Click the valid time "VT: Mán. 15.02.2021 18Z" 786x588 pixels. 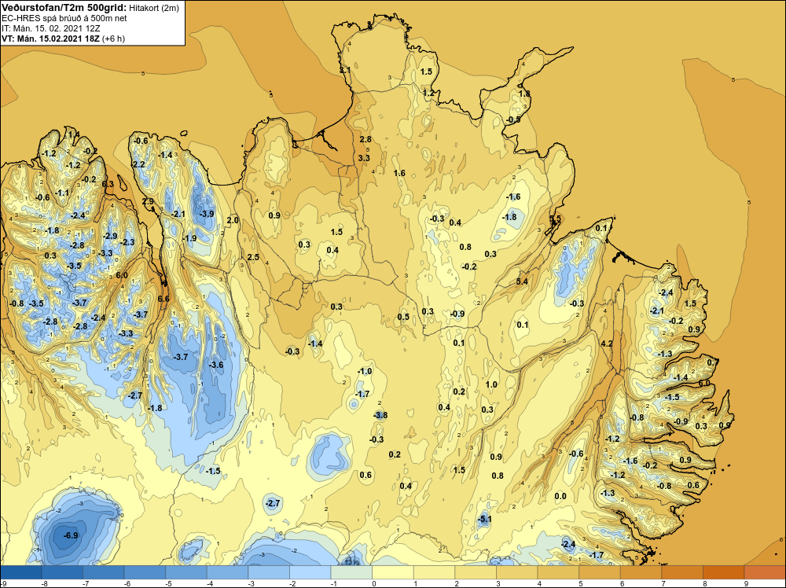click(50, 39)
